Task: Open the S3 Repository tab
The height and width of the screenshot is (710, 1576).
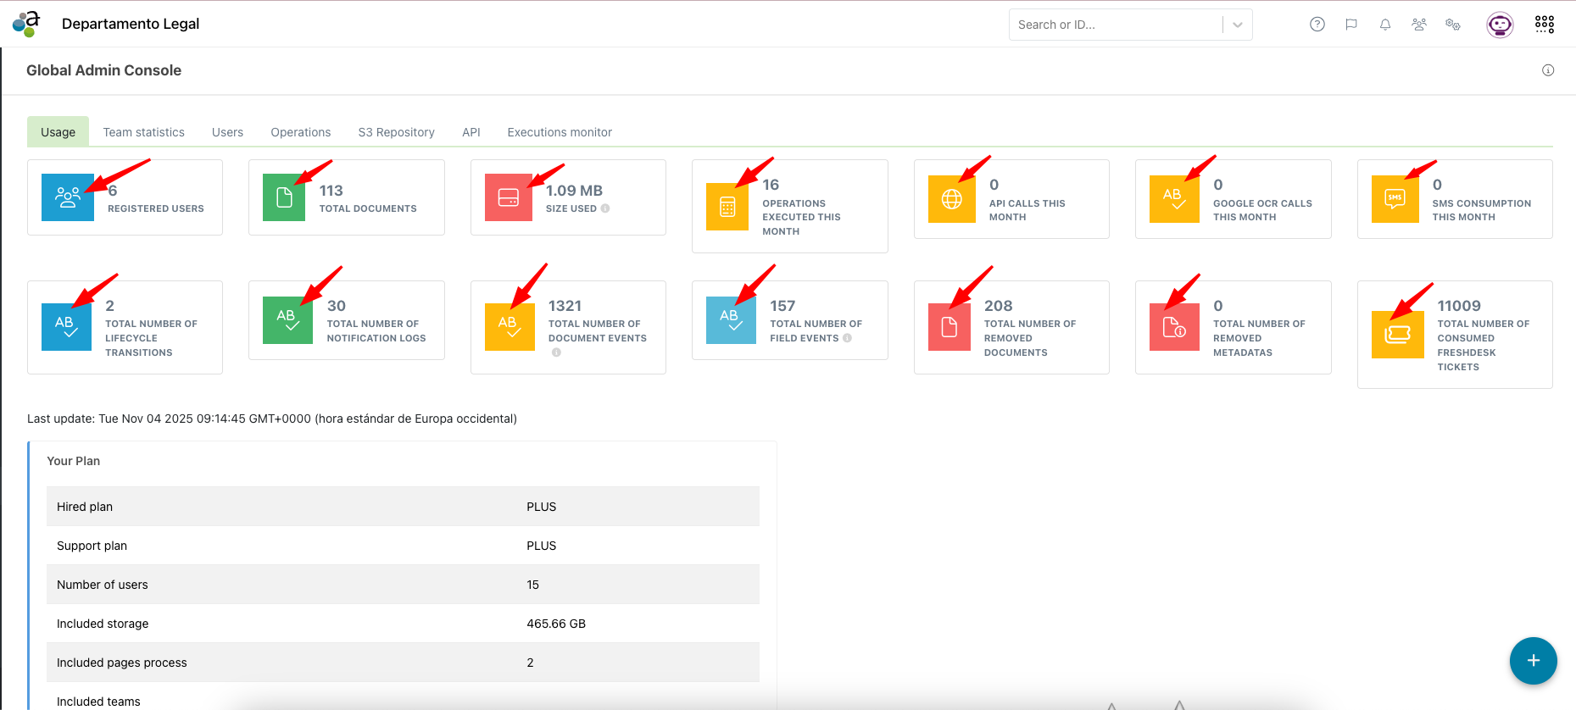Action: tap(396, 132)
